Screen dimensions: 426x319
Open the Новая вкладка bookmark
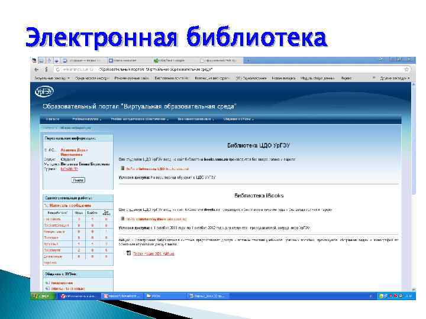[283, 78]
